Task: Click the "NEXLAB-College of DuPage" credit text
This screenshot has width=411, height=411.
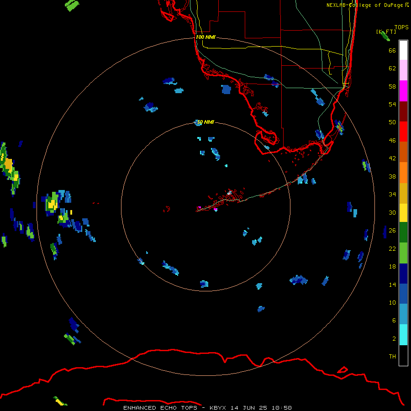Action: tap(364, 5)
